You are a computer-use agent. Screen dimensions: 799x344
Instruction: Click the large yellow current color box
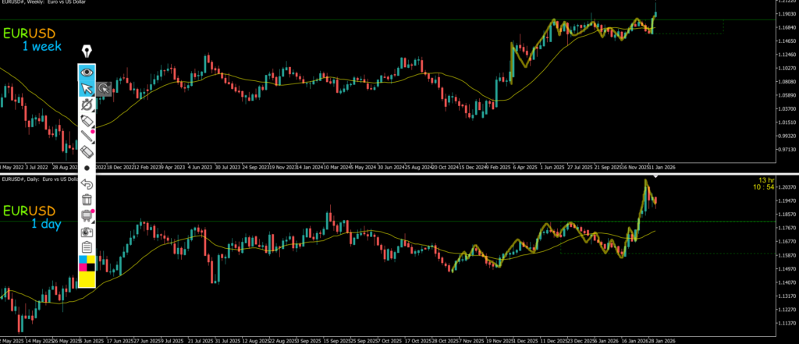87,279
